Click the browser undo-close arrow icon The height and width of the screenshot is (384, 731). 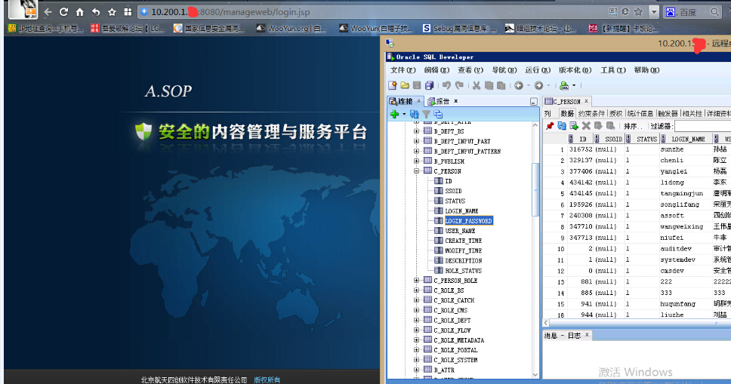click(96, 11)
